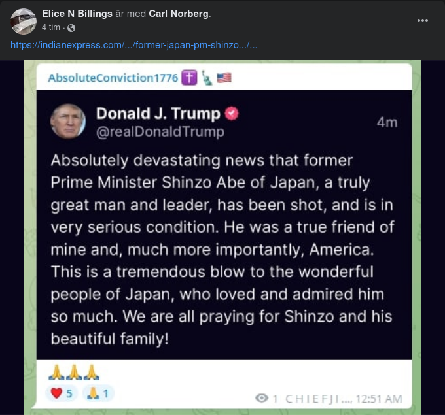This screenshot has height=415, width=445.
Task: Open Elice N Billings profile name link
Action: pyautogui.click(x=77, y=14)
